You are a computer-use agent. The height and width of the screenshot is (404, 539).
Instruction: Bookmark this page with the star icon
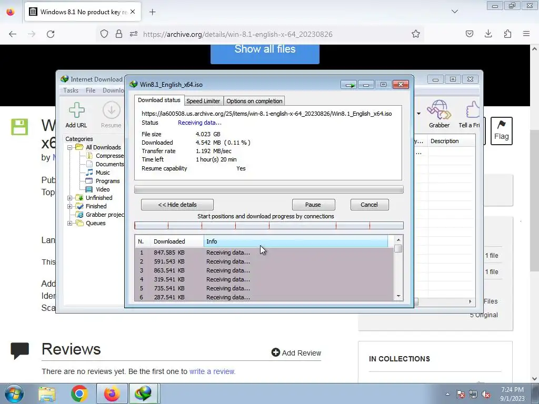pyautogui.click(x=416, y=34)
